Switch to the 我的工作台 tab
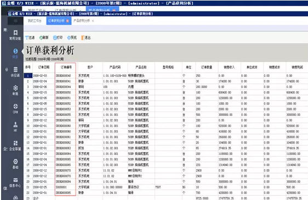308x200 pixels. click(35, 21)
